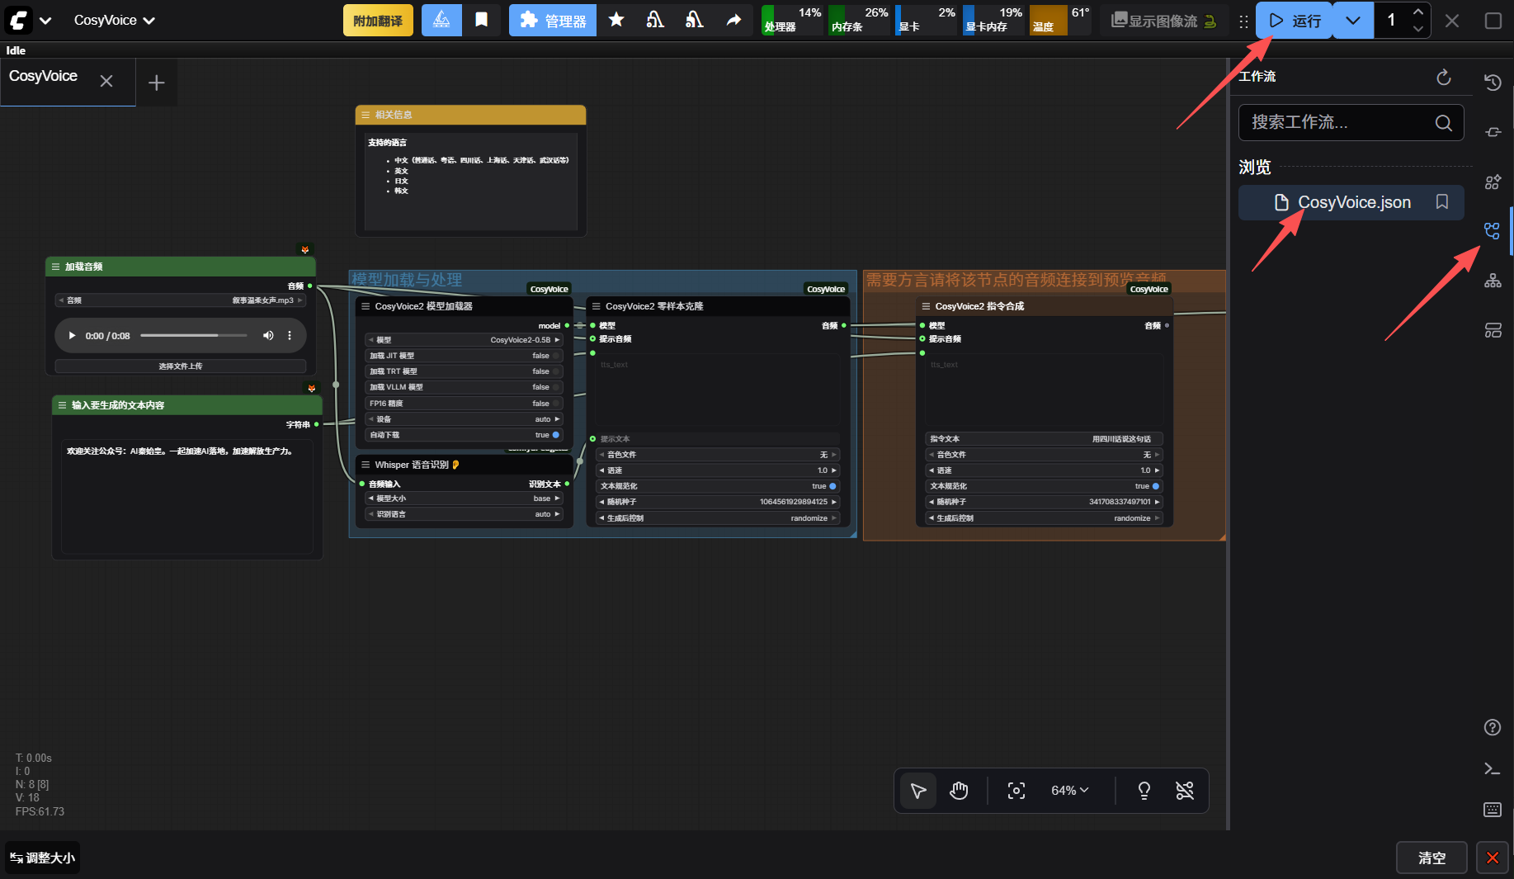Expand the run button options arrow
Screen dimensions: 1514x879
pos(1353,21)
